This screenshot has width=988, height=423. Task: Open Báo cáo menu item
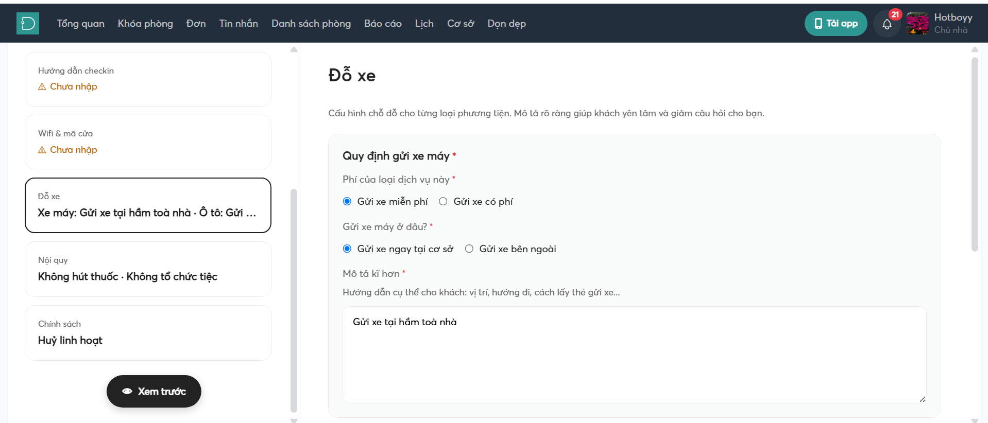[x=383, y=24]
